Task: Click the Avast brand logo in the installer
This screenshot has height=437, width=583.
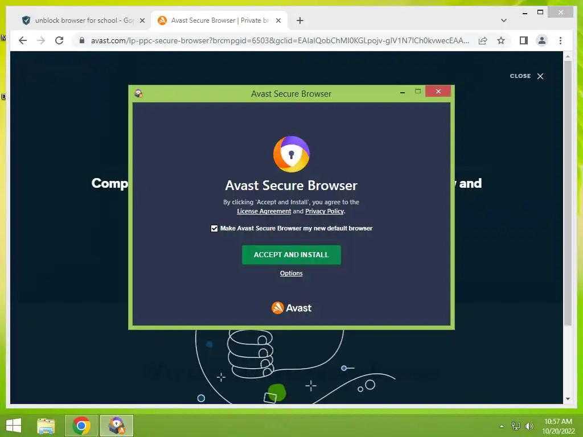Action: (x=291, y=308)
